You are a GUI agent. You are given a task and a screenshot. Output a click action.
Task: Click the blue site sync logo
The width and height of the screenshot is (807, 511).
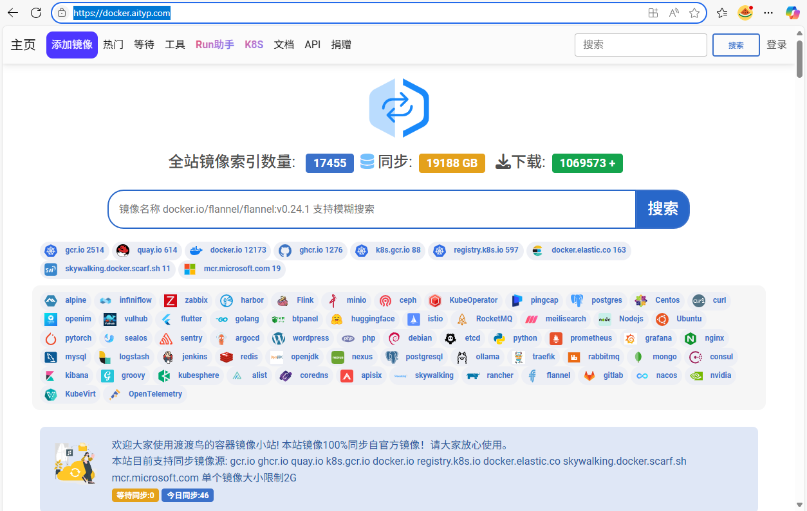(399, 108)
